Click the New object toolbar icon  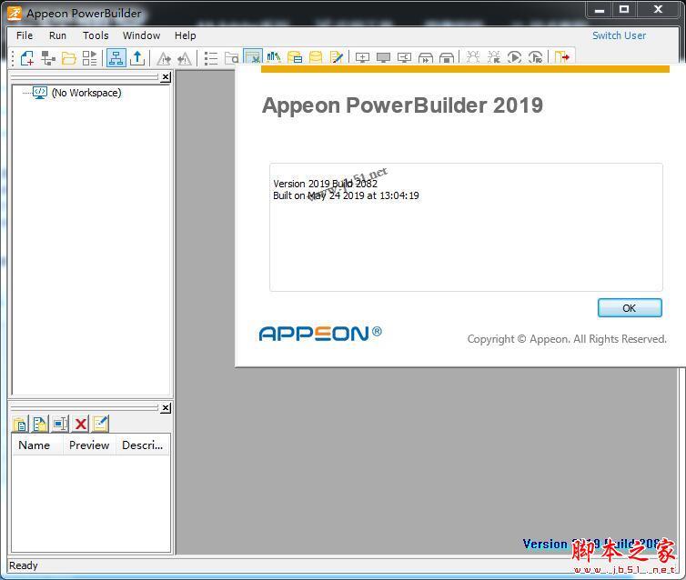coord(27,57)
